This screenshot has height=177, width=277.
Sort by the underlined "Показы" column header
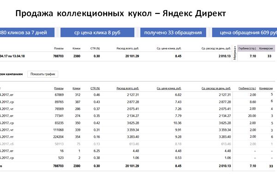pyautogui.click(x=59, y=88)
